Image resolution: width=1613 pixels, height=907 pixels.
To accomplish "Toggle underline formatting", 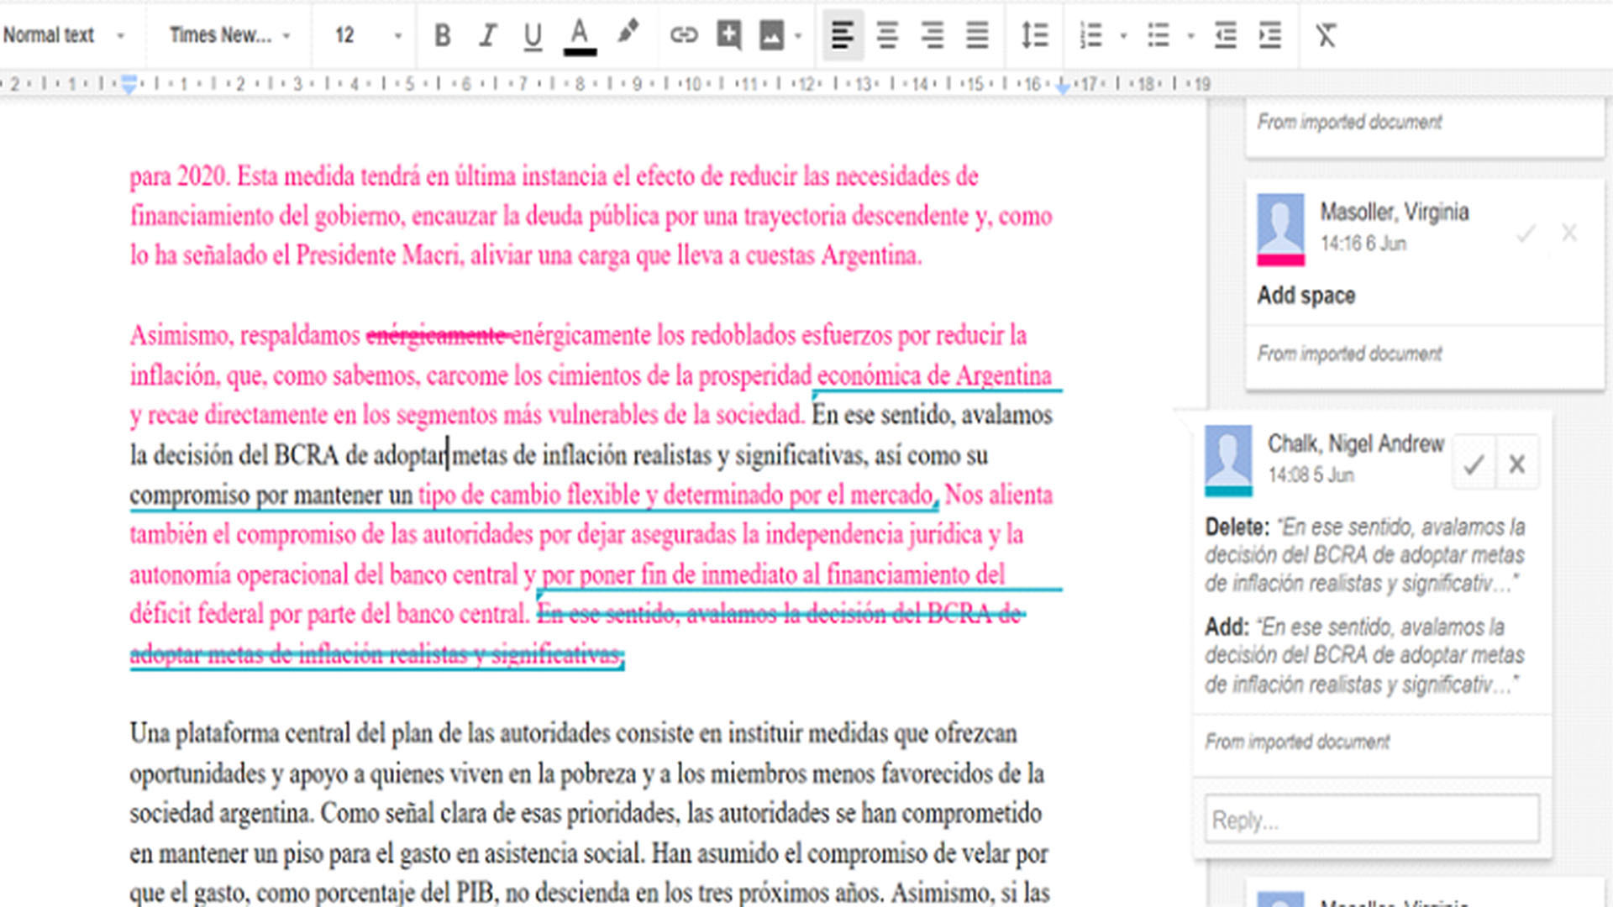I will point(533,35).
